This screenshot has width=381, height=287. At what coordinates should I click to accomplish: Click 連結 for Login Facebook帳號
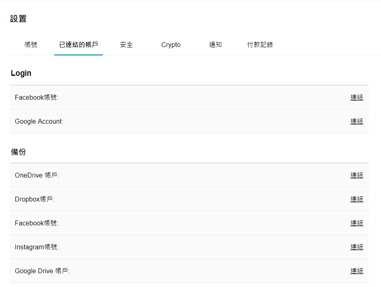[357, 97]
